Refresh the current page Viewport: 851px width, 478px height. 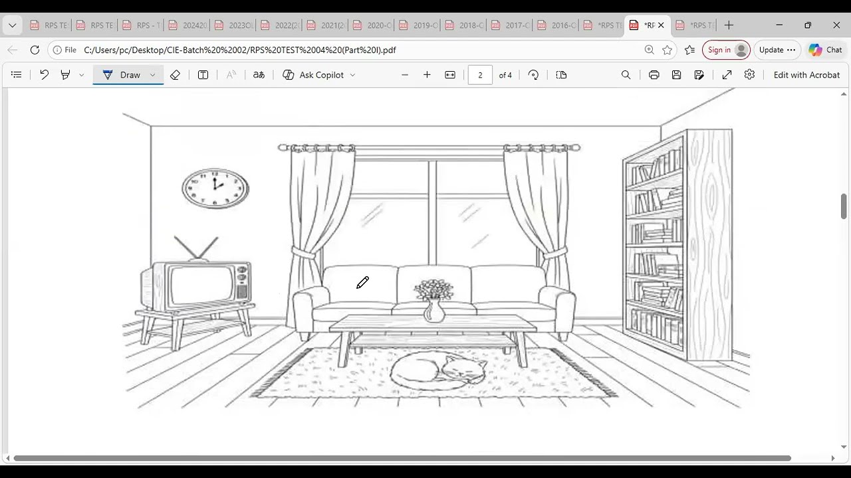35,50
